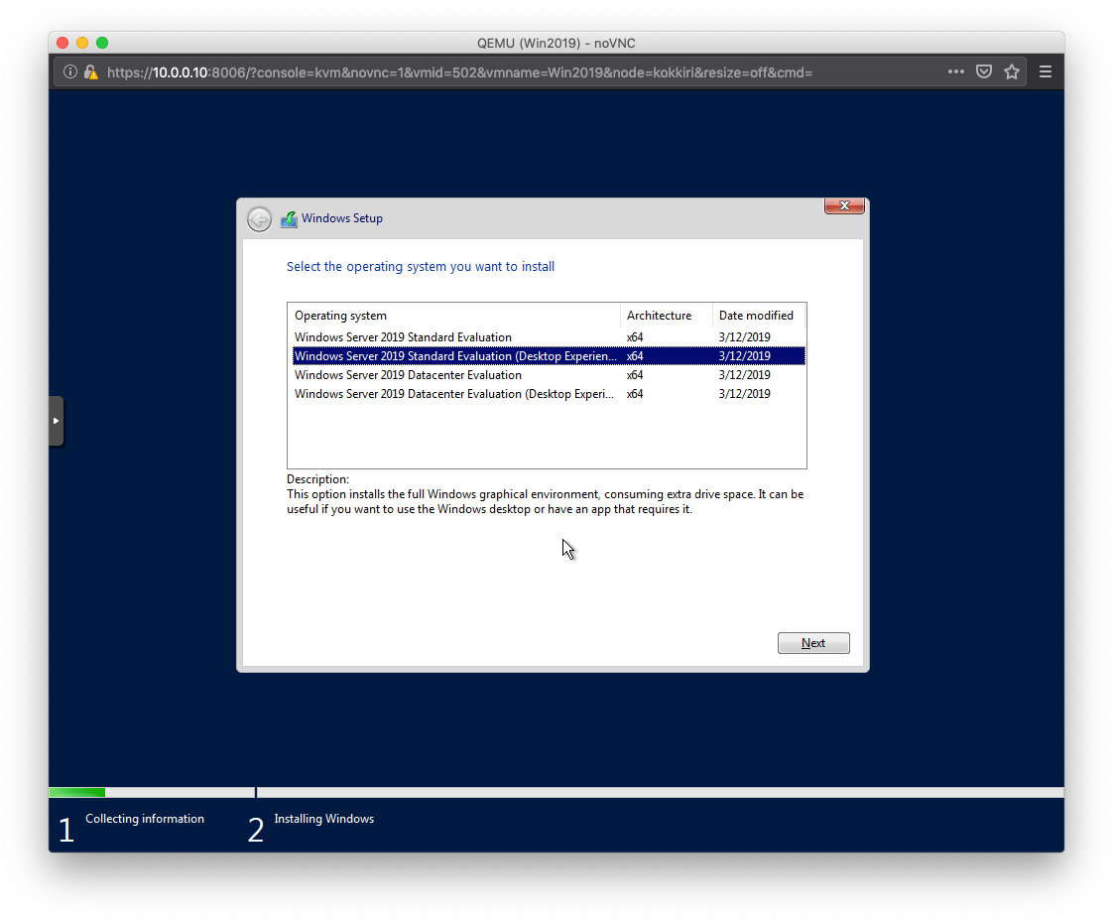Image resolution: width=1112 pixels, height=919 pixels.
Task: Select Windows Server 2019 Datacenter Evaluation row
Action: 549,375
